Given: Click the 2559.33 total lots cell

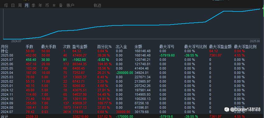Looking at the screenshot, I should pyautogui.click(x=32, y=116).
